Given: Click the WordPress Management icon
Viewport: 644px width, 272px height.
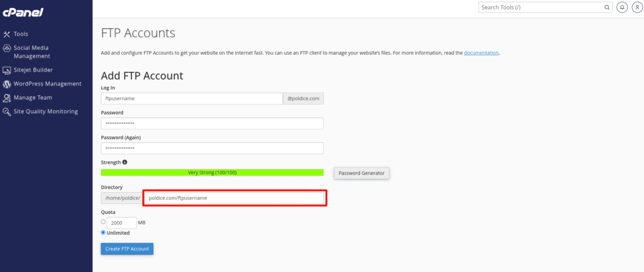Looking at the screenshot, I should tap(7, 84).
